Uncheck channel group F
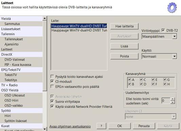The width and height of the screenshot is (181, 131). point(153,84)
